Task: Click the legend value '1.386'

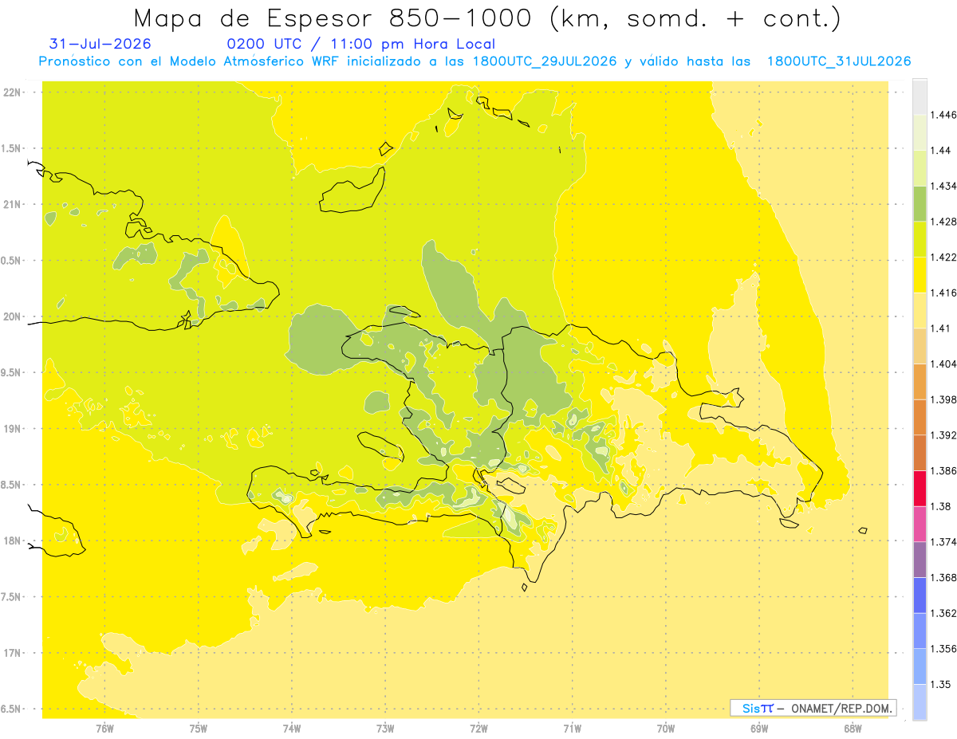Action: [x=943, y=471]
